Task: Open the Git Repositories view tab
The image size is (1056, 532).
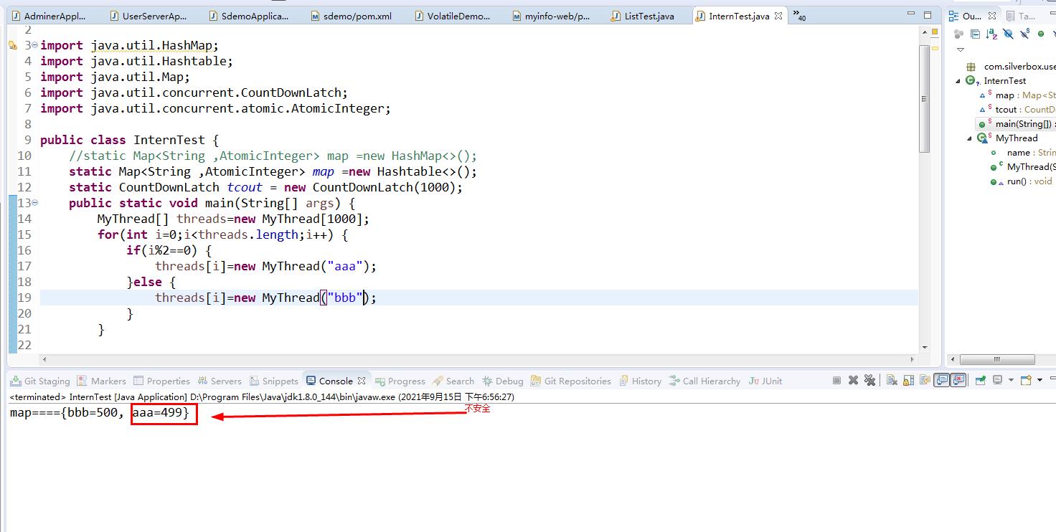Action: tap(570, 381)
